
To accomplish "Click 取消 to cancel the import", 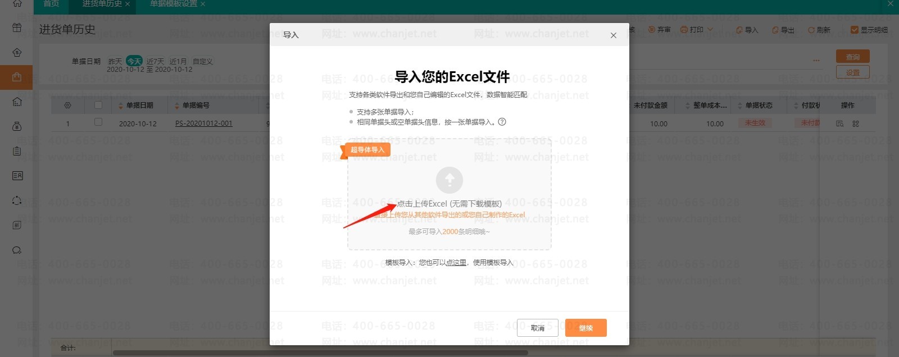I will [x=538, y=328].
